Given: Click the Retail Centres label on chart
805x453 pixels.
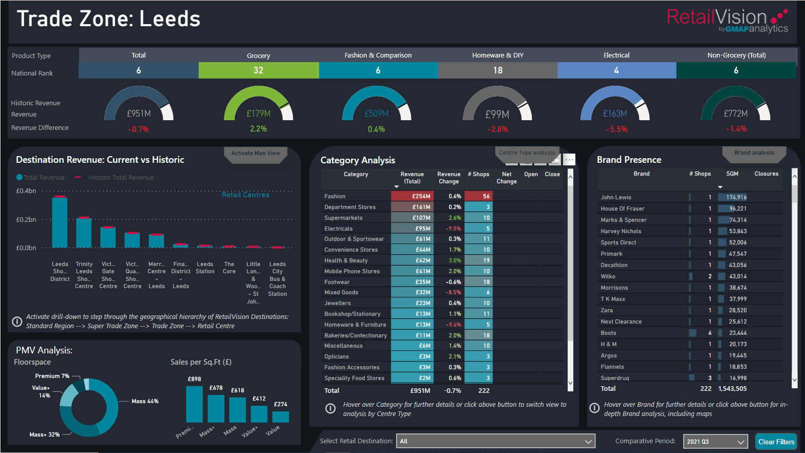Looking at the screenshot, I should pyautogui.click(x=246, y=195).
